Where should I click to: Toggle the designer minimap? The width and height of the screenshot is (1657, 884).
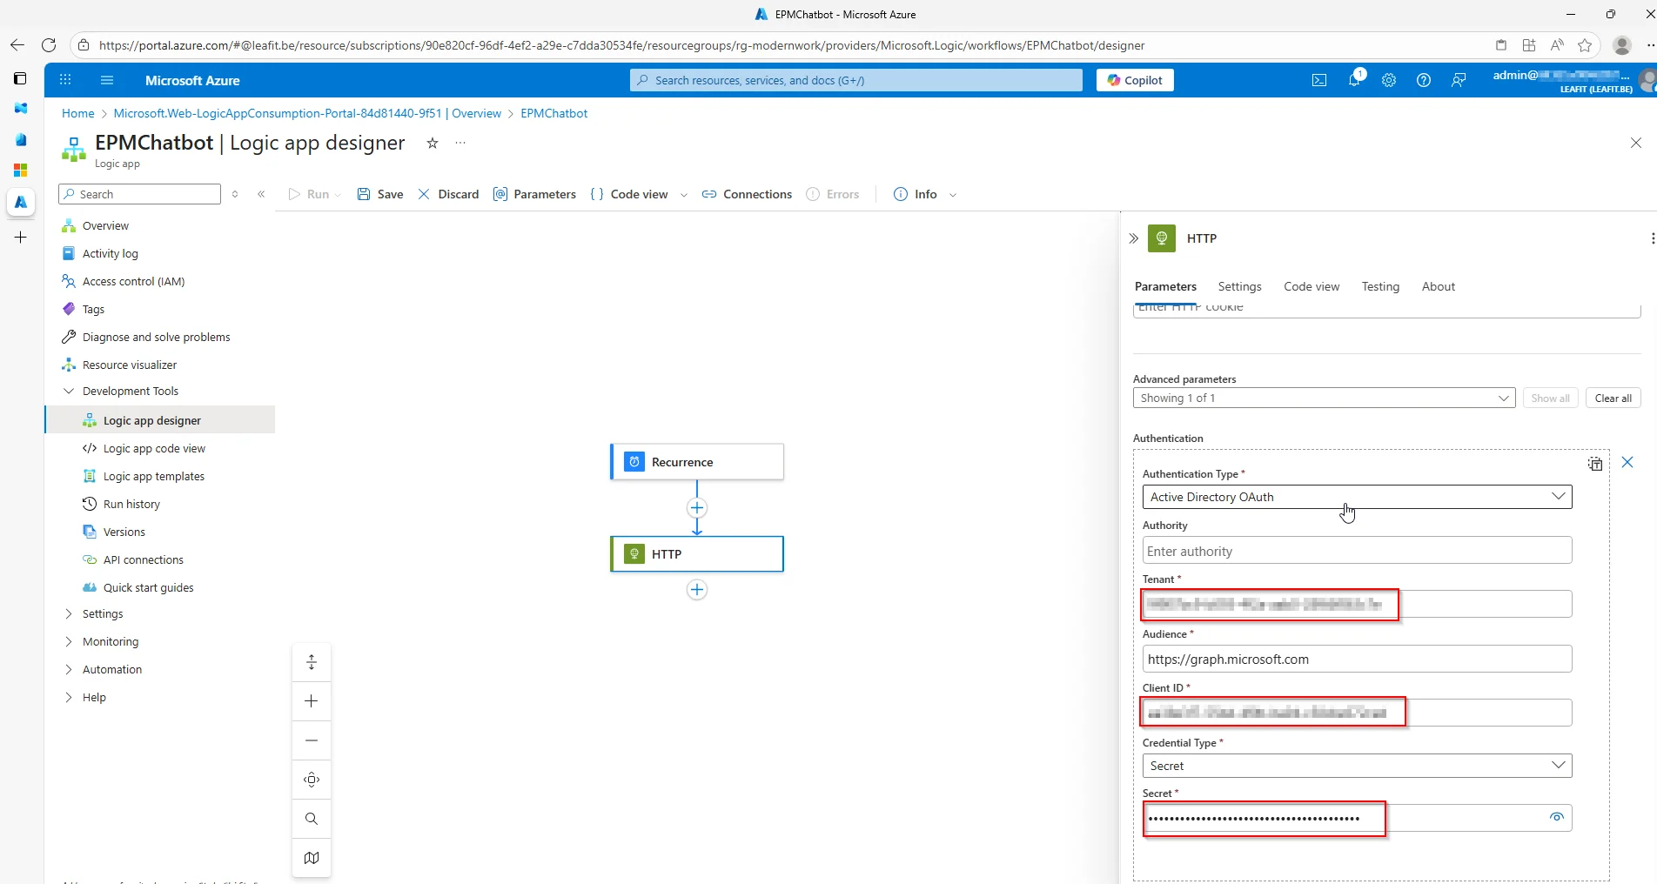coord(312,858)
